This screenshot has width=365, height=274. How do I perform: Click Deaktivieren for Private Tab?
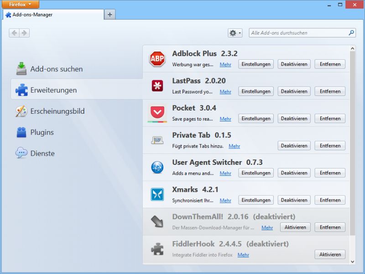point(294,146)
